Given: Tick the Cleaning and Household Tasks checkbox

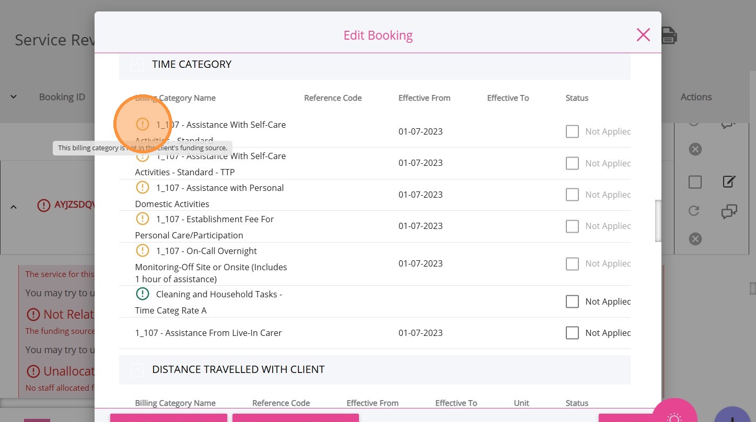Looking at the screenshot, I should click(573, 302).
